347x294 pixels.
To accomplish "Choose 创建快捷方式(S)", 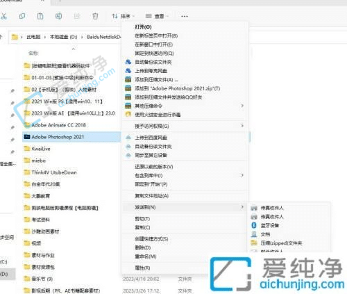I will 151,239.
